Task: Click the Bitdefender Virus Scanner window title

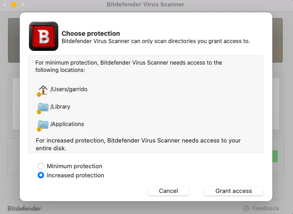Action: tap(146, 5)
